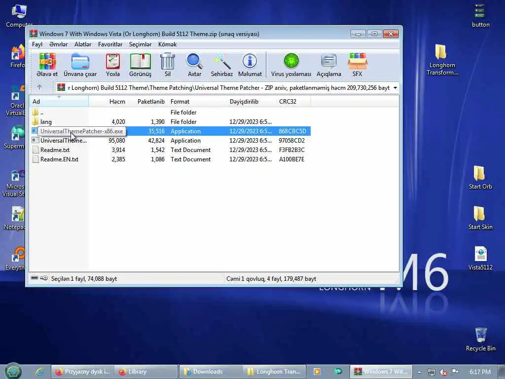Sort by the Paketlənib column header

point(148,102)
